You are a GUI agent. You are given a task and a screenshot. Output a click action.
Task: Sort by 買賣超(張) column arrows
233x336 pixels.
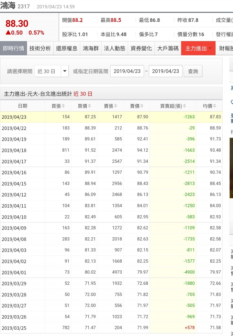[x=184, y=106]
